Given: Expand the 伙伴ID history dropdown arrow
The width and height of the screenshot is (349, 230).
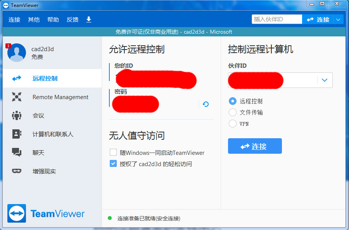Looking at the screenshot, I should [325, 80].
